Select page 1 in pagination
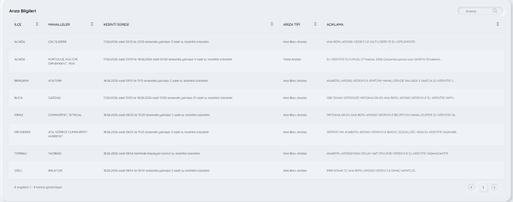The width and height of the screenshot is (513, 202). 483,187
